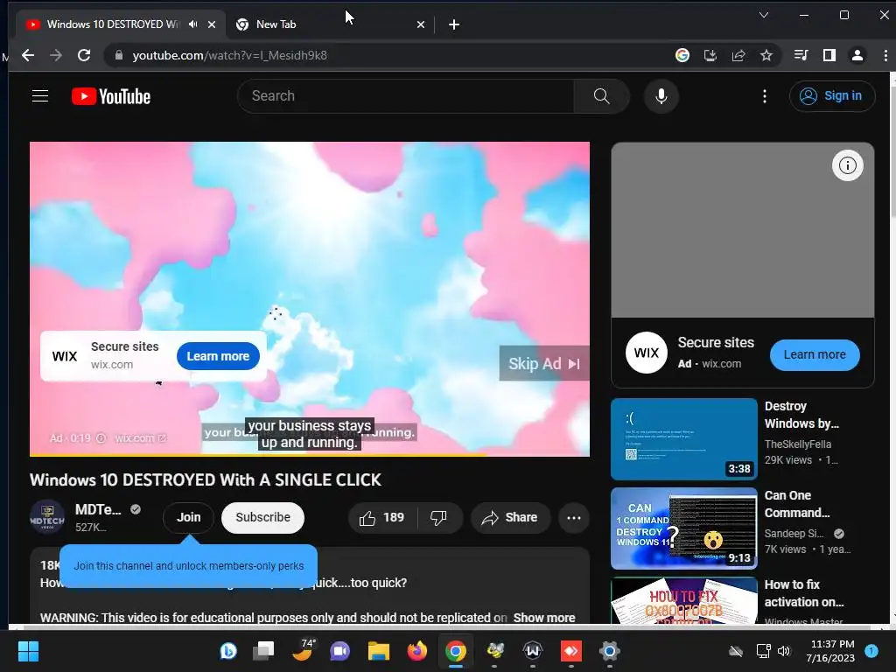This screenshot has width=896, height=672.
Task: Open the ad info circle icon in sidebar
Action: click(x=847, y=165)
